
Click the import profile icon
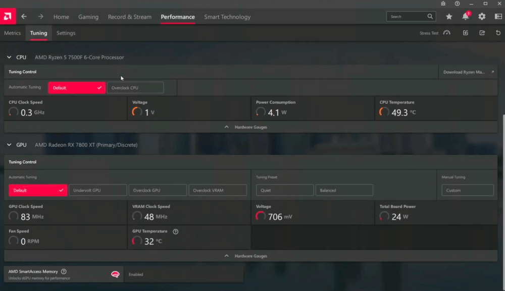click(466, 33)
